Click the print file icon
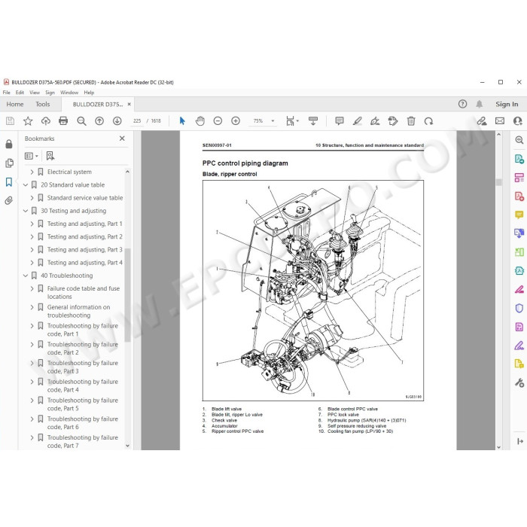The width and height of the screenshot is (527, 527). (63, 121)
